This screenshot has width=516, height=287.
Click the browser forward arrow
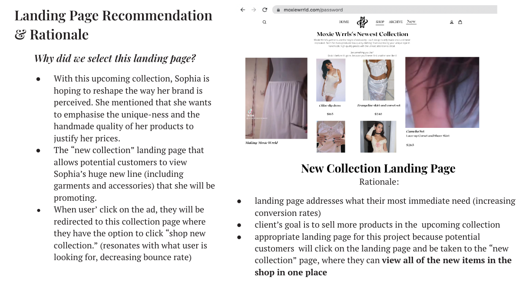(254, 10)
